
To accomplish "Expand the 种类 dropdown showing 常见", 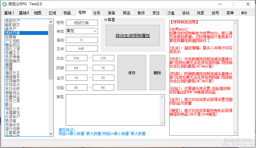I will tap(82, 31).
